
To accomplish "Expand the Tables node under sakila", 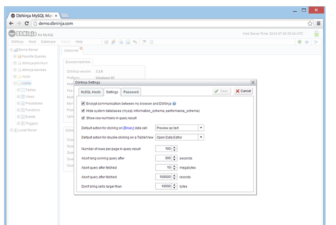I will point(18,90).
